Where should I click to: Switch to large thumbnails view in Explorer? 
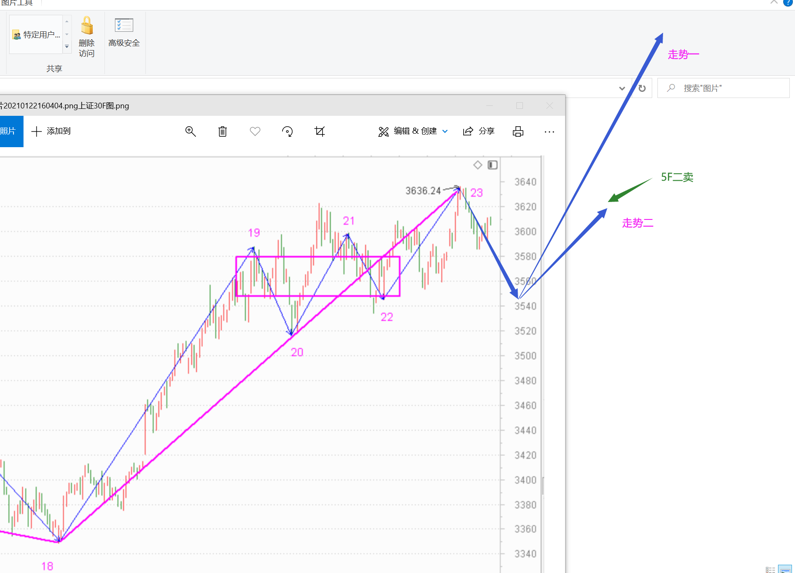coord(785,570)
